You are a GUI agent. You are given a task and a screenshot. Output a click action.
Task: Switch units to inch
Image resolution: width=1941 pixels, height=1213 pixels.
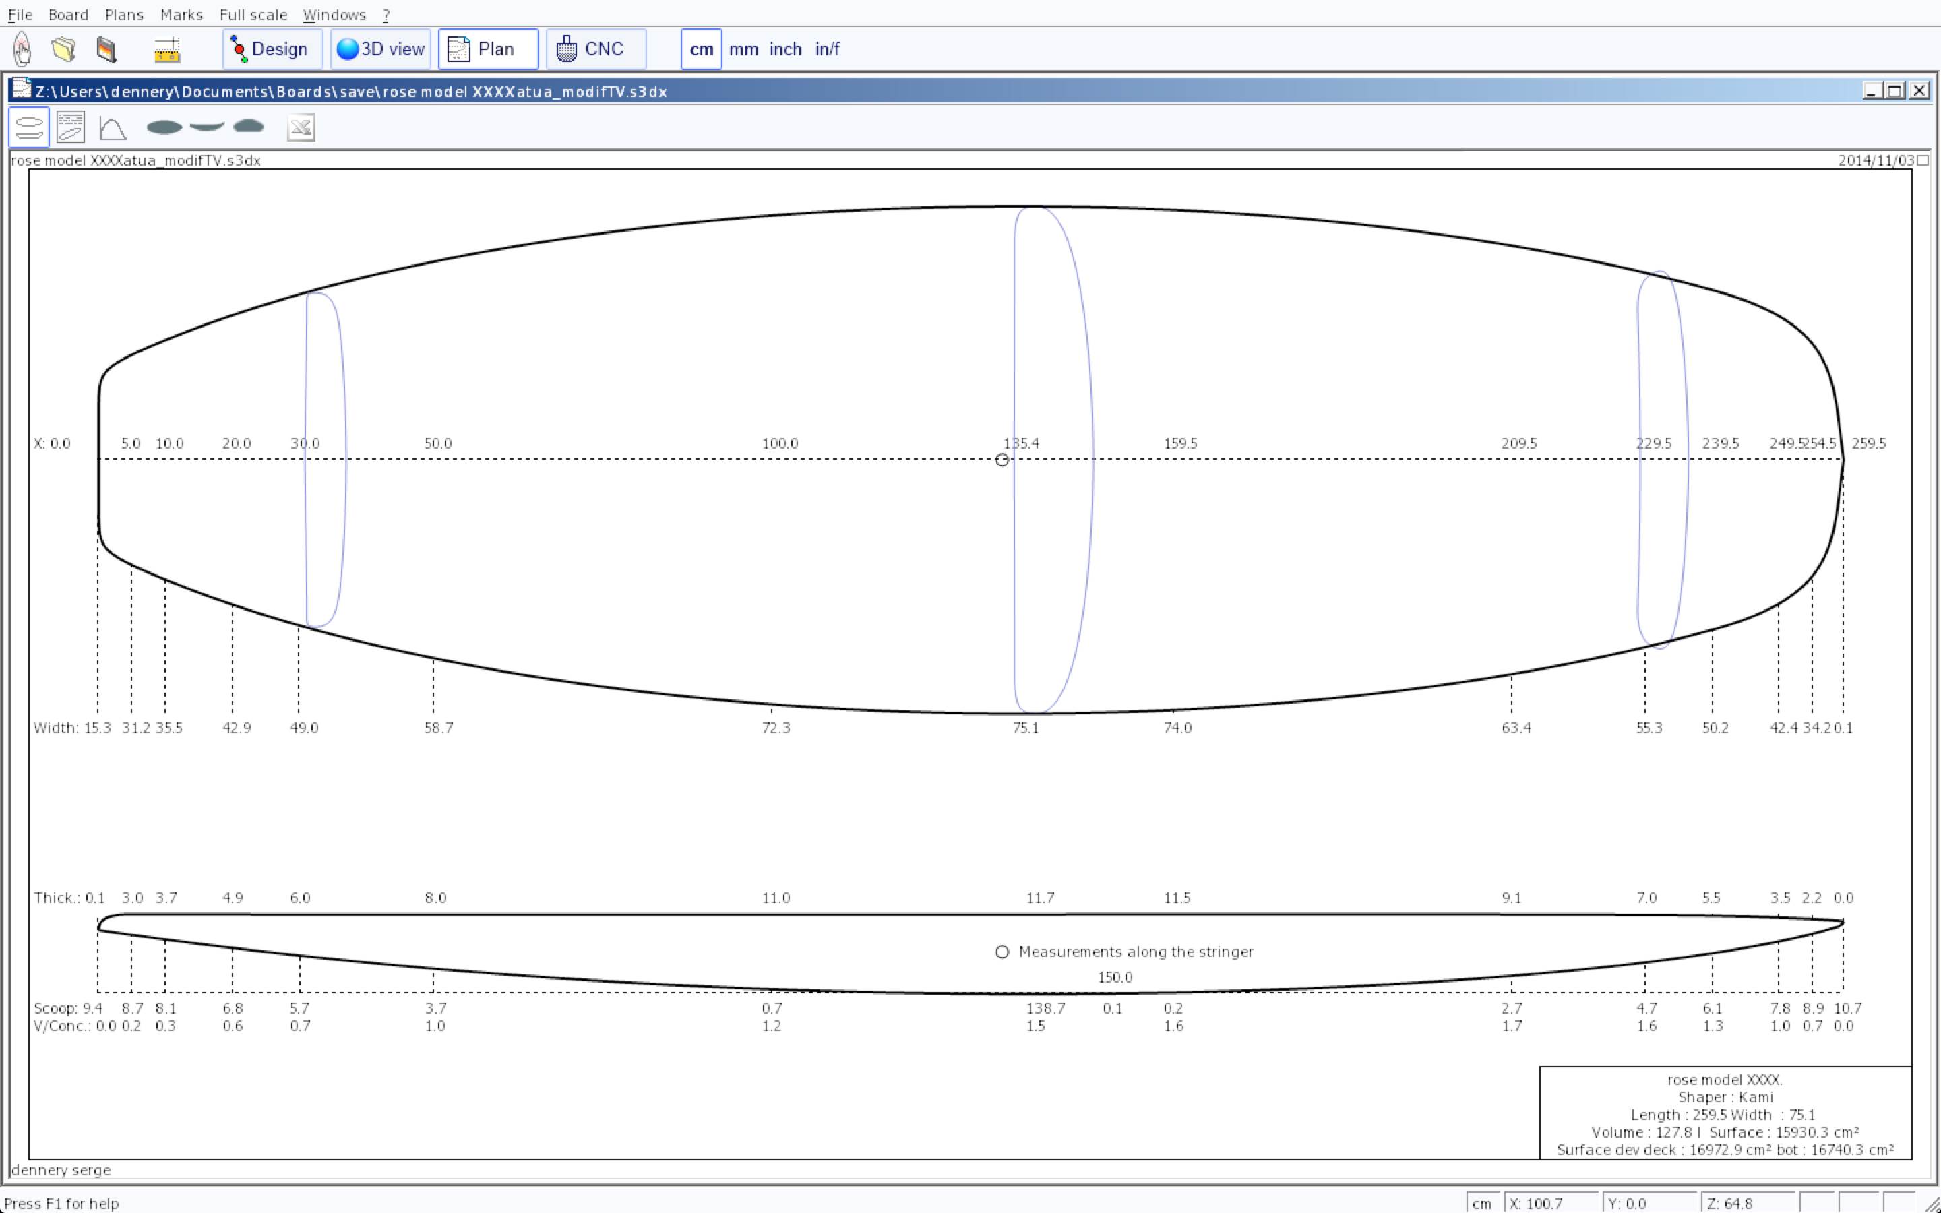tap(785, 49)
